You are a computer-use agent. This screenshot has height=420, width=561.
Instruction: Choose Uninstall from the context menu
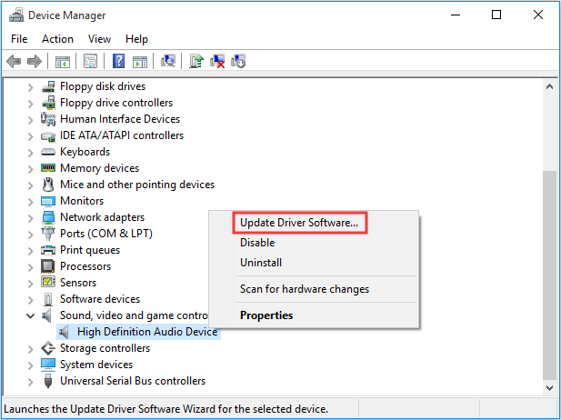pyautogui.click(x=261, y=263)
